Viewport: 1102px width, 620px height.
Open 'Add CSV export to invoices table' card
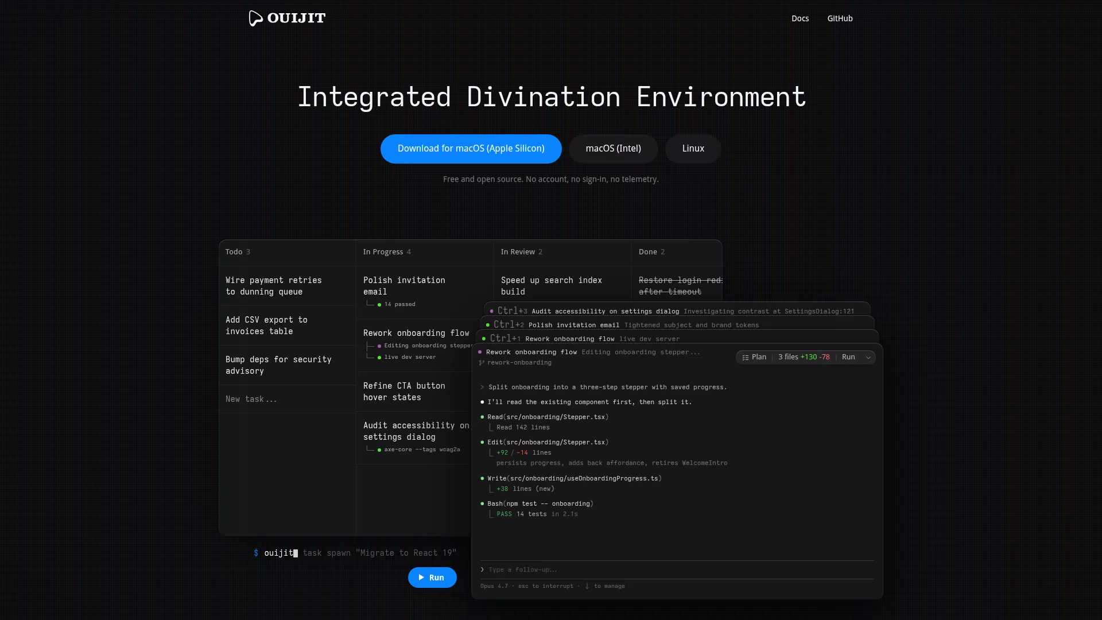pos(287,325)
